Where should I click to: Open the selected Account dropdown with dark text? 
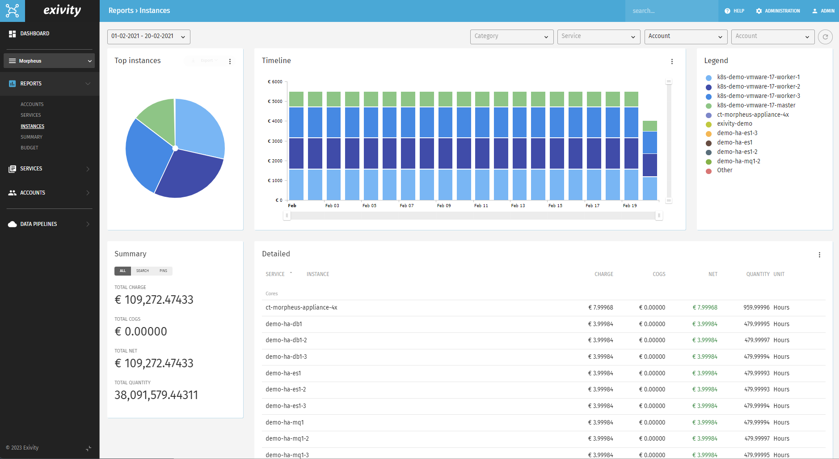tap(686, 37)
